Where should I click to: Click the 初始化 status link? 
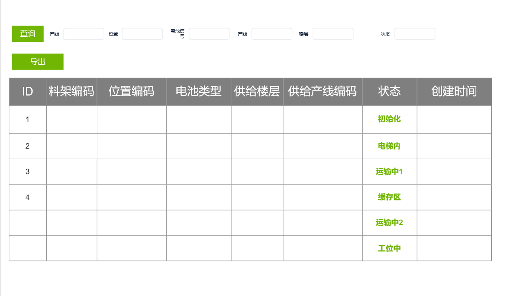tap(389, 119)
